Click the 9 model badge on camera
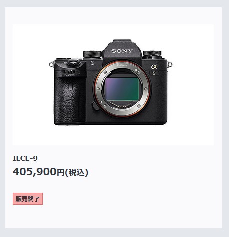 click(154, 73)
